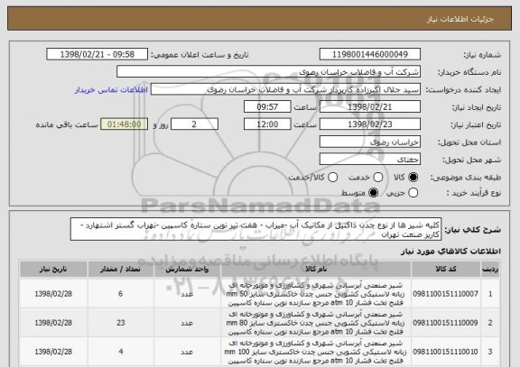
Task: Click delivery province field خراسان رضوی
Action: 370,142
